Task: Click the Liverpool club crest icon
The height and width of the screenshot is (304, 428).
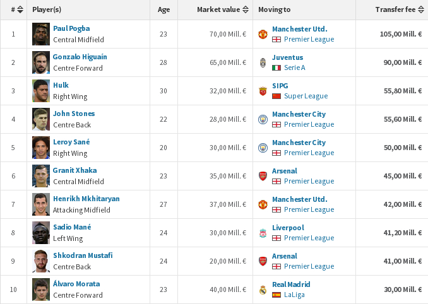Action: [x=263, y=233]
